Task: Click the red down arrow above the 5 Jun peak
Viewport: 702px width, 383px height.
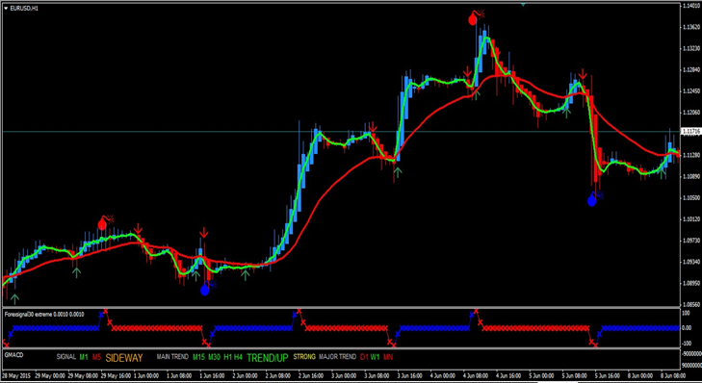Action: click(x=583, y=74)
